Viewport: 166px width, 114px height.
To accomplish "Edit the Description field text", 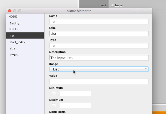I will tap(99, 58).
